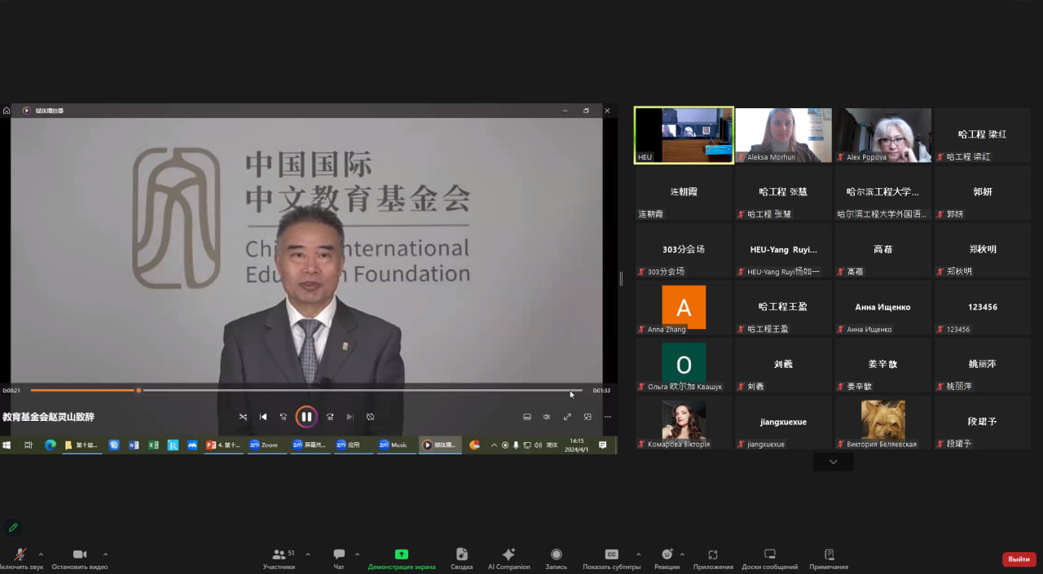Enable captions with Показать субтитры
Viewport: 1043px width, 574px height.
[611, 557]
